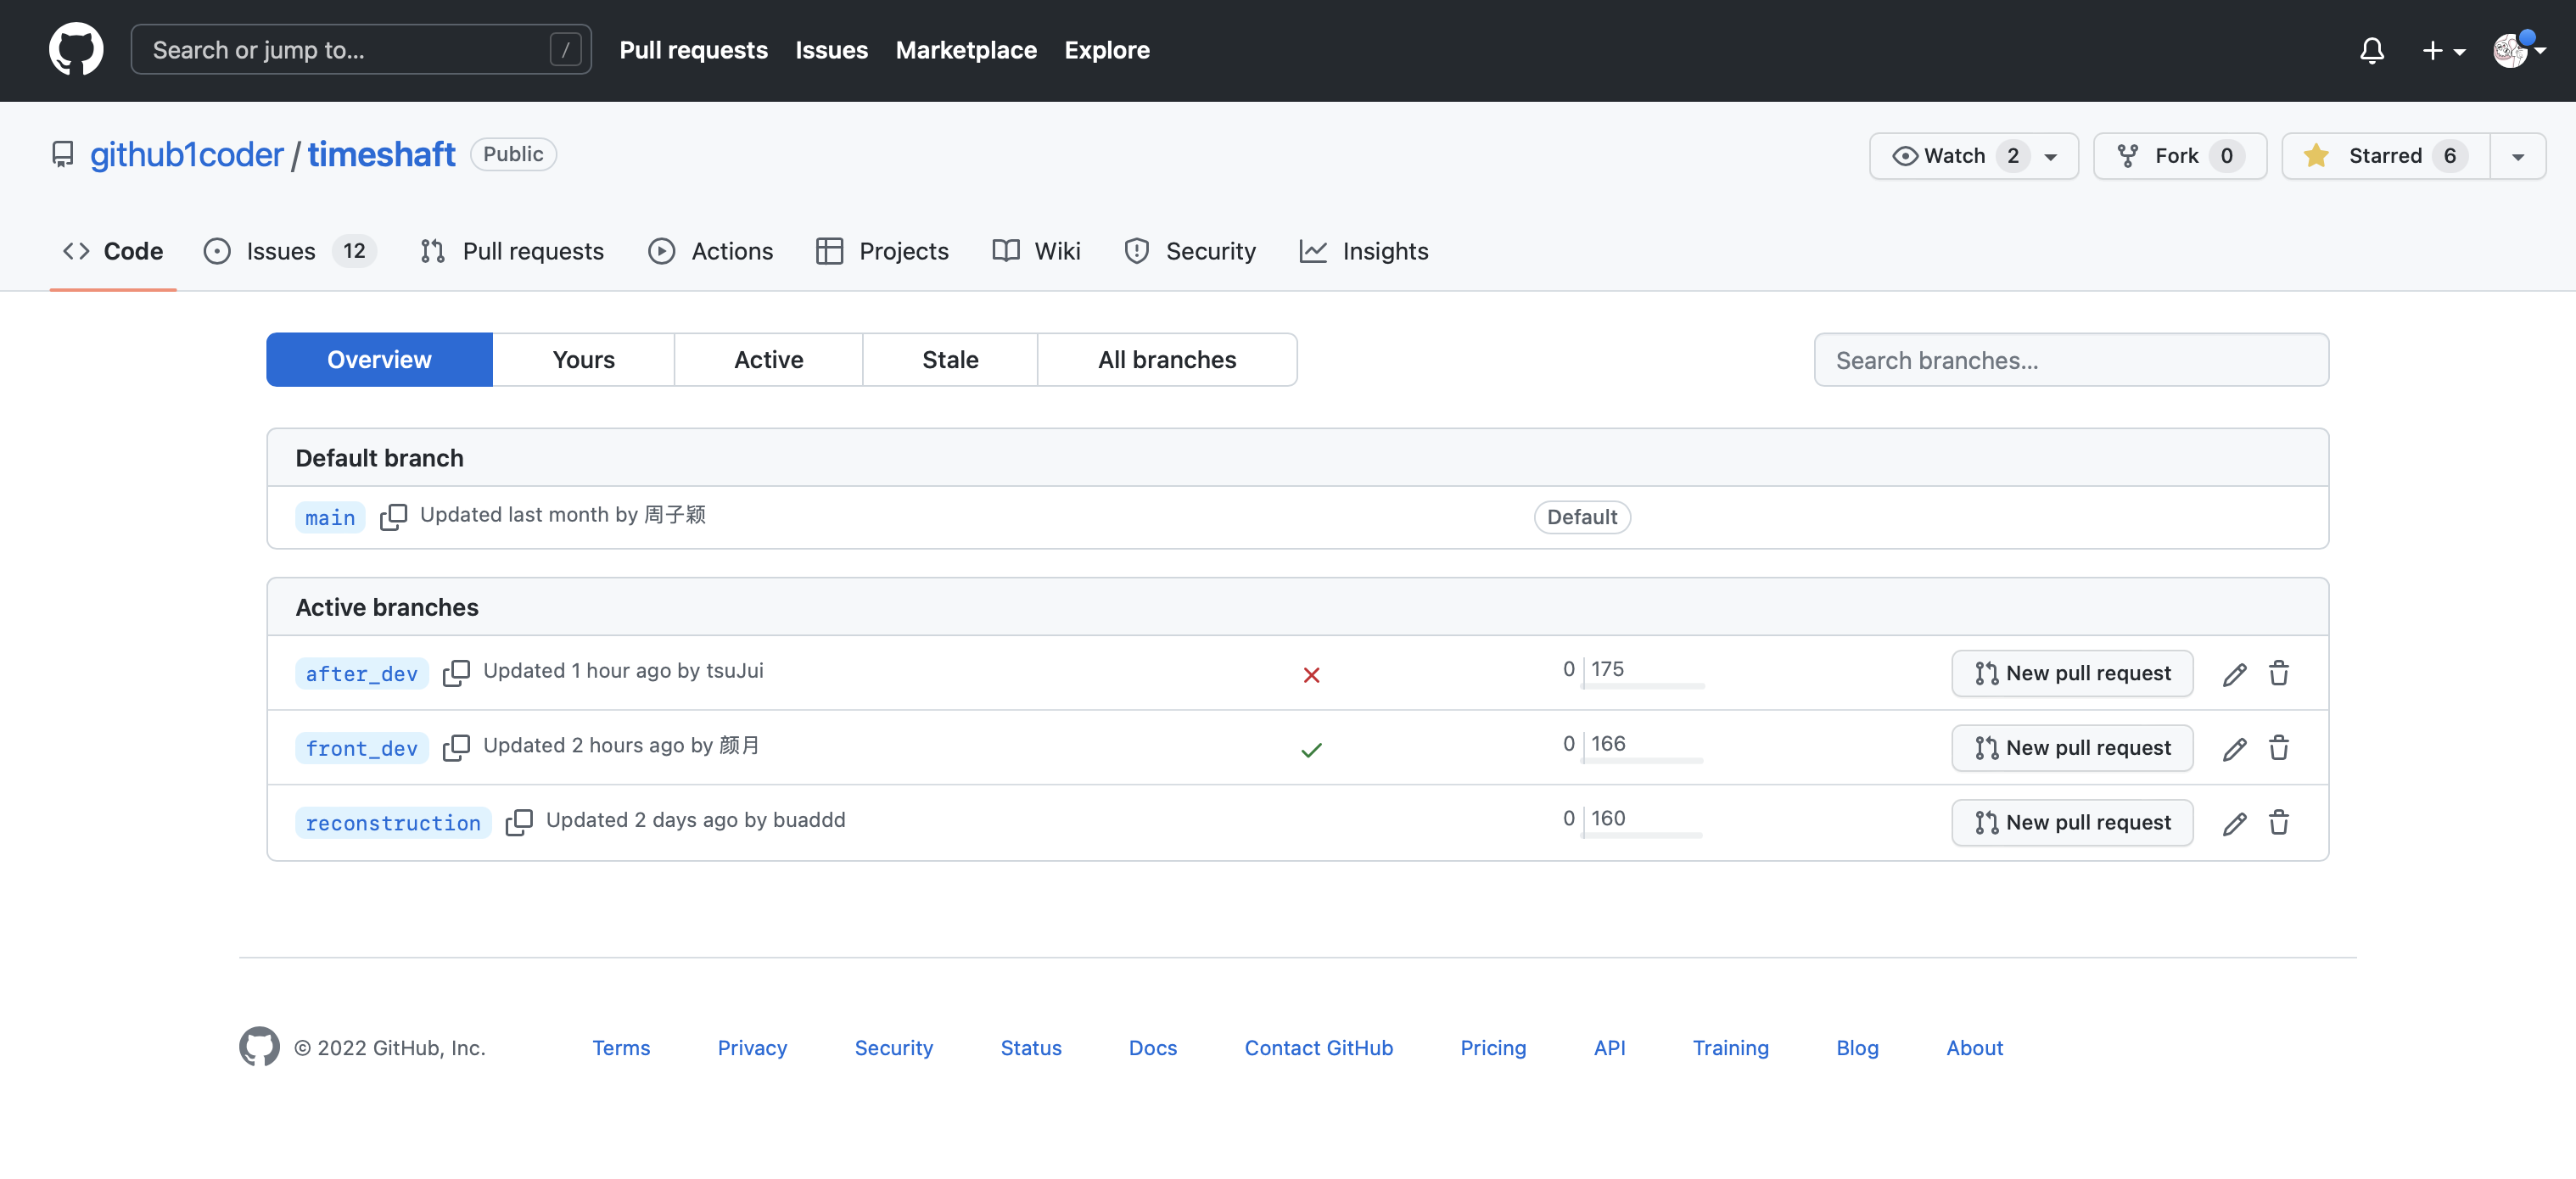The width and height of the screenshot is (2576, 1179).
Task: Open global Pull requests in header
Action: (693, 50)
